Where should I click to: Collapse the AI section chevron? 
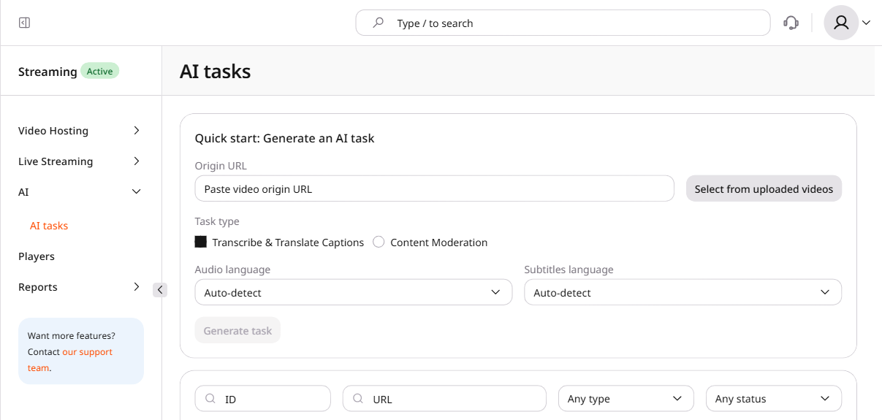[137, 192]
